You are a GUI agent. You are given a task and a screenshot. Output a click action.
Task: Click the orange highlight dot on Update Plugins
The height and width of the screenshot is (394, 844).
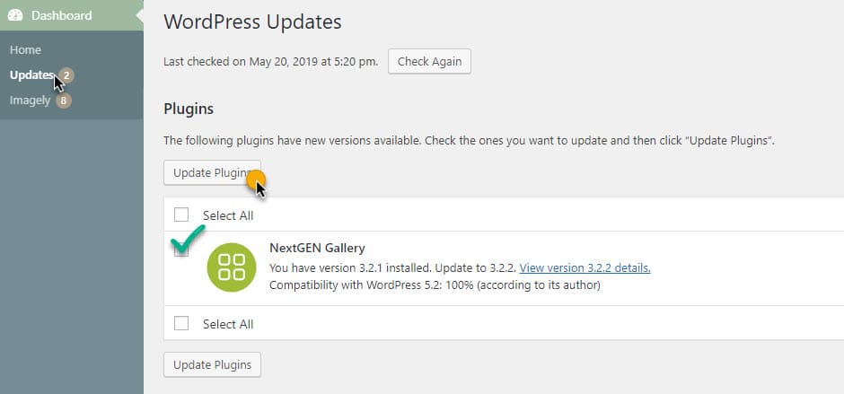(256, 179)
